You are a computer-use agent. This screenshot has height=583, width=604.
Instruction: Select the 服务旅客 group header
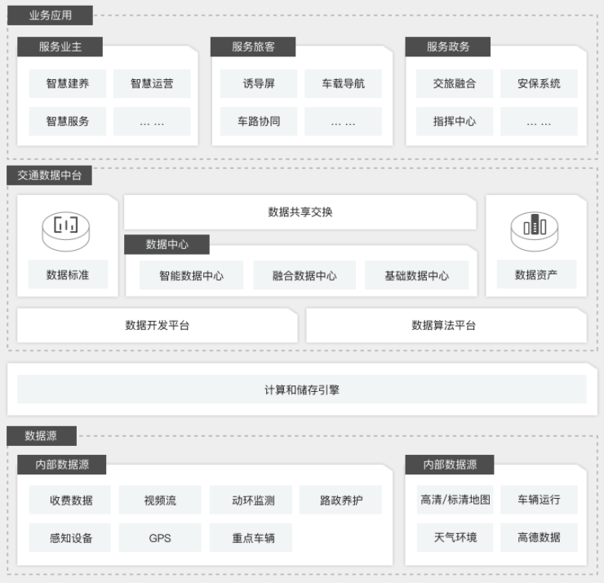[253, 47]
